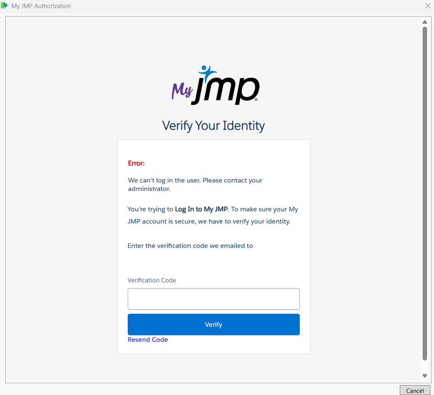Click the scrollbar down arrow
This screenshot has height=395, width=434.
424,376
